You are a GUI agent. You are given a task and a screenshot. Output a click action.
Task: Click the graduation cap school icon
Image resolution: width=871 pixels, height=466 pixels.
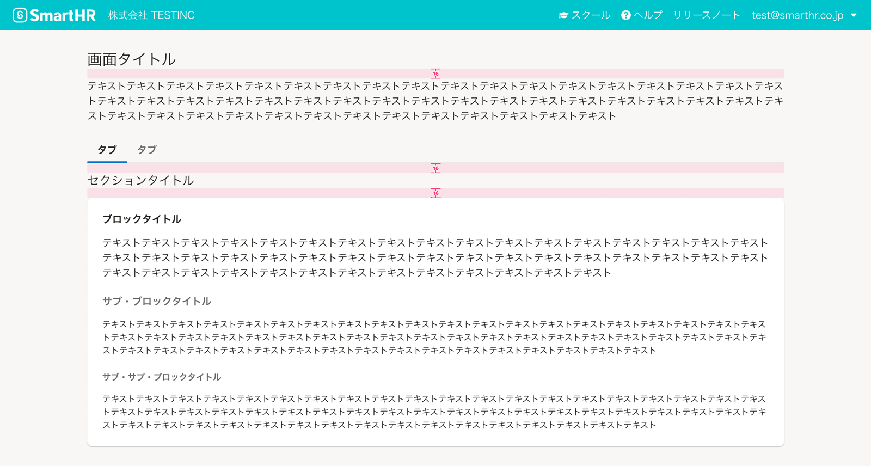click(563, 15)
